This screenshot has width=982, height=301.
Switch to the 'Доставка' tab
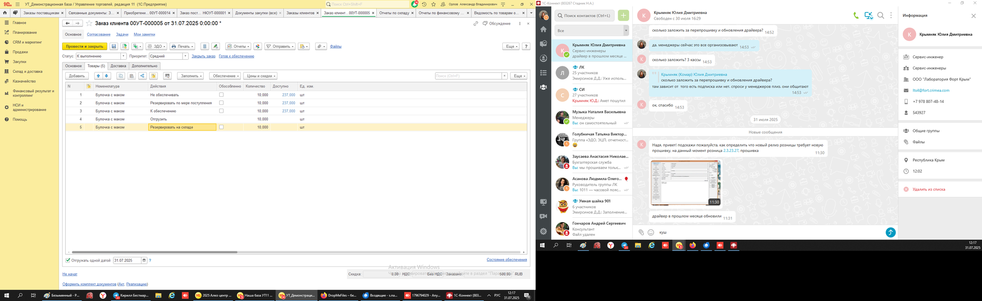(x=118, y=66)
